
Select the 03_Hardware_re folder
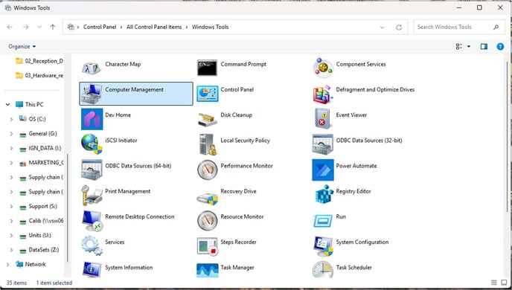[x=39, y=76]
